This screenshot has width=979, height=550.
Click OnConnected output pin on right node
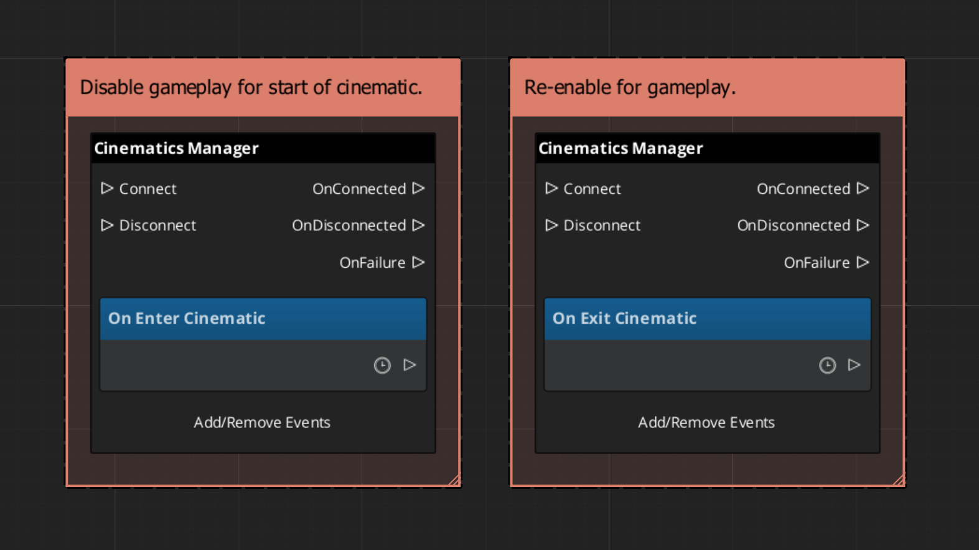point(863,188)
